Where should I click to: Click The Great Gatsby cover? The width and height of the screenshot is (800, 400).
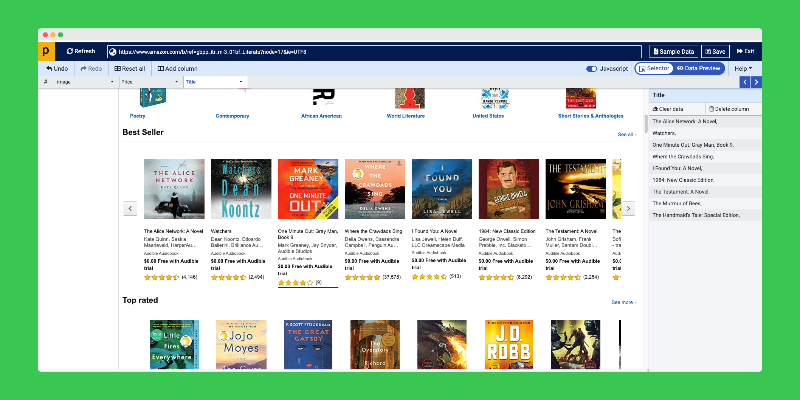[308, 344]
